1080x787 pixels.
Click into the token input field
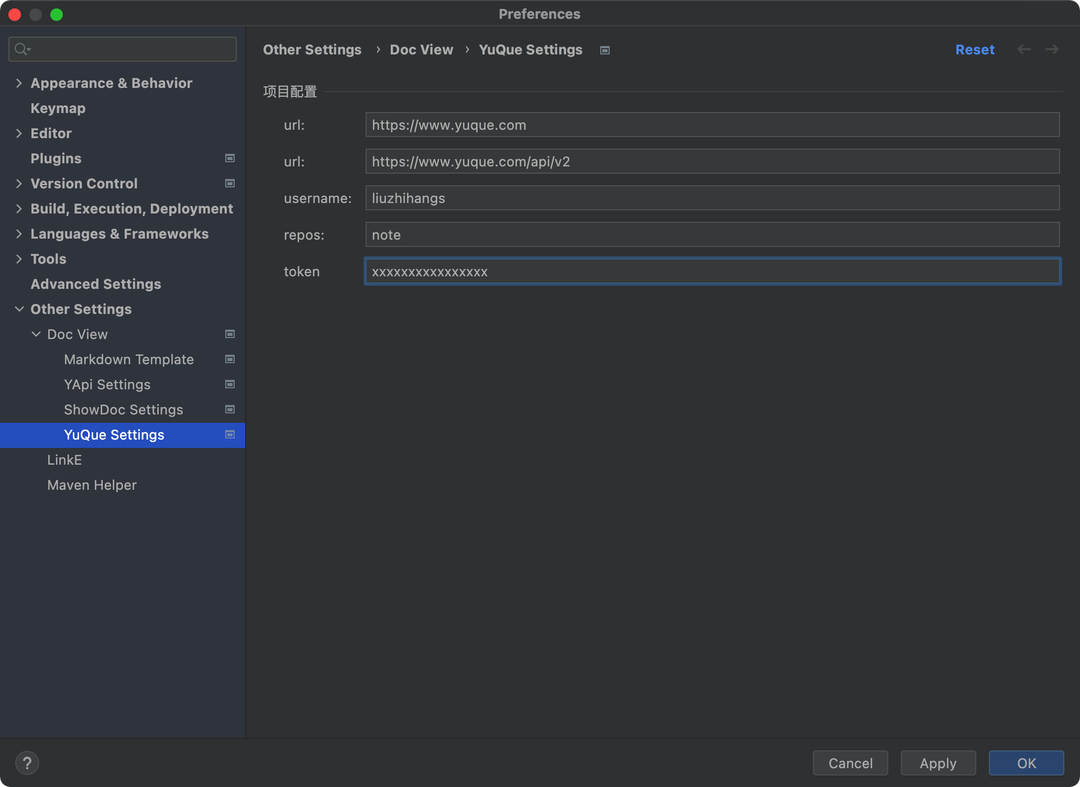point(712,271)
